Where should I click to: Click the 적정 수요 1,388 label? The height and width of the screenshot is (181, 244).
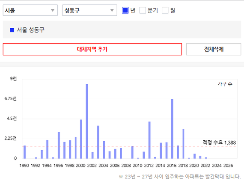(219, 142)
